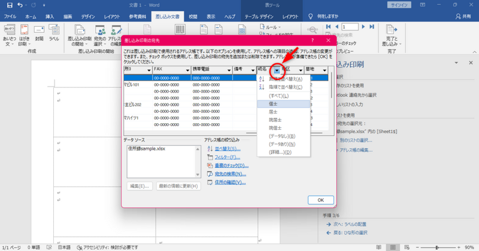
Task: Click the 住所の確認 validate address icon
Action: (210, 182)
